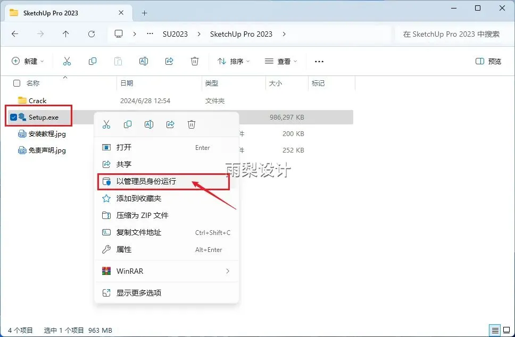The height and width of the screenshot is (337, 515).
Task: Open the 查看 view dropdown
Action: [x=281, y=61]
